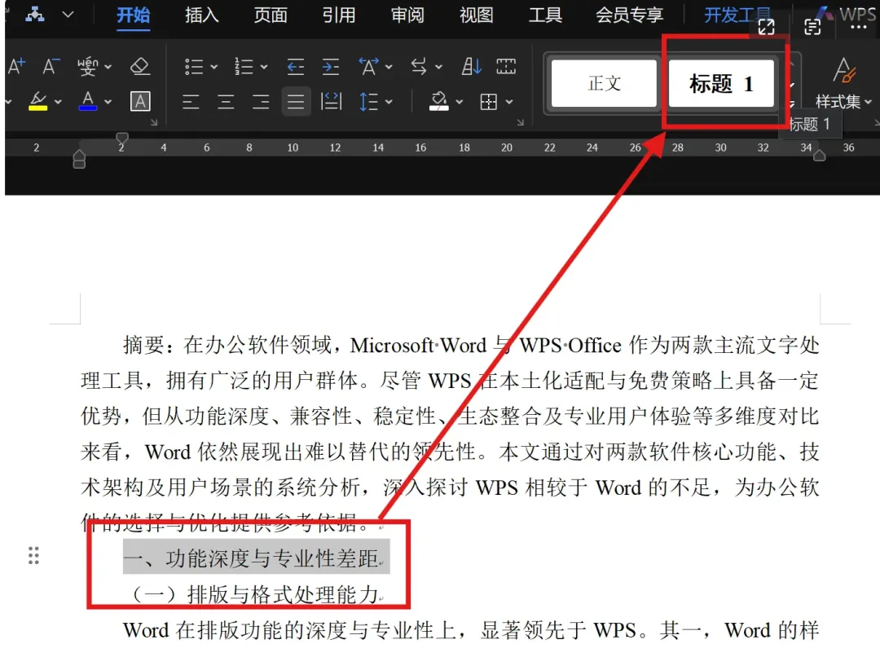Align the paragraph to the left

pyautogui.click(x=190, y=102)
